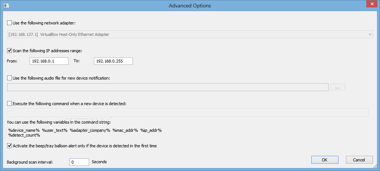Click the Advanced Options window icon
This screenshot has height=171, width=380.
6,5
